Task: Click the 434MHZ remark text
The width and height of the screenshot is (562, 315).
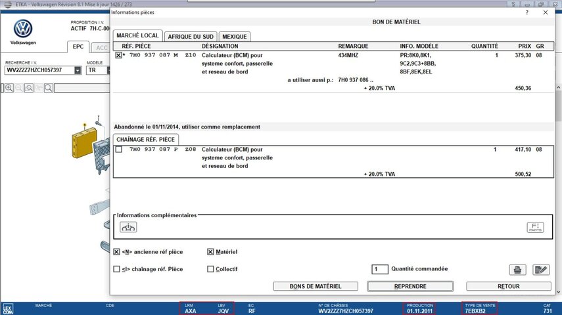Action: tap(348, 55)
